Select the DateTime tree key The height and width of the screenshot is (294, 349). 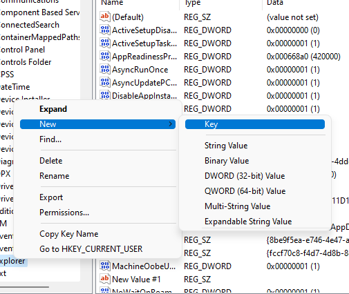(15, 87)
